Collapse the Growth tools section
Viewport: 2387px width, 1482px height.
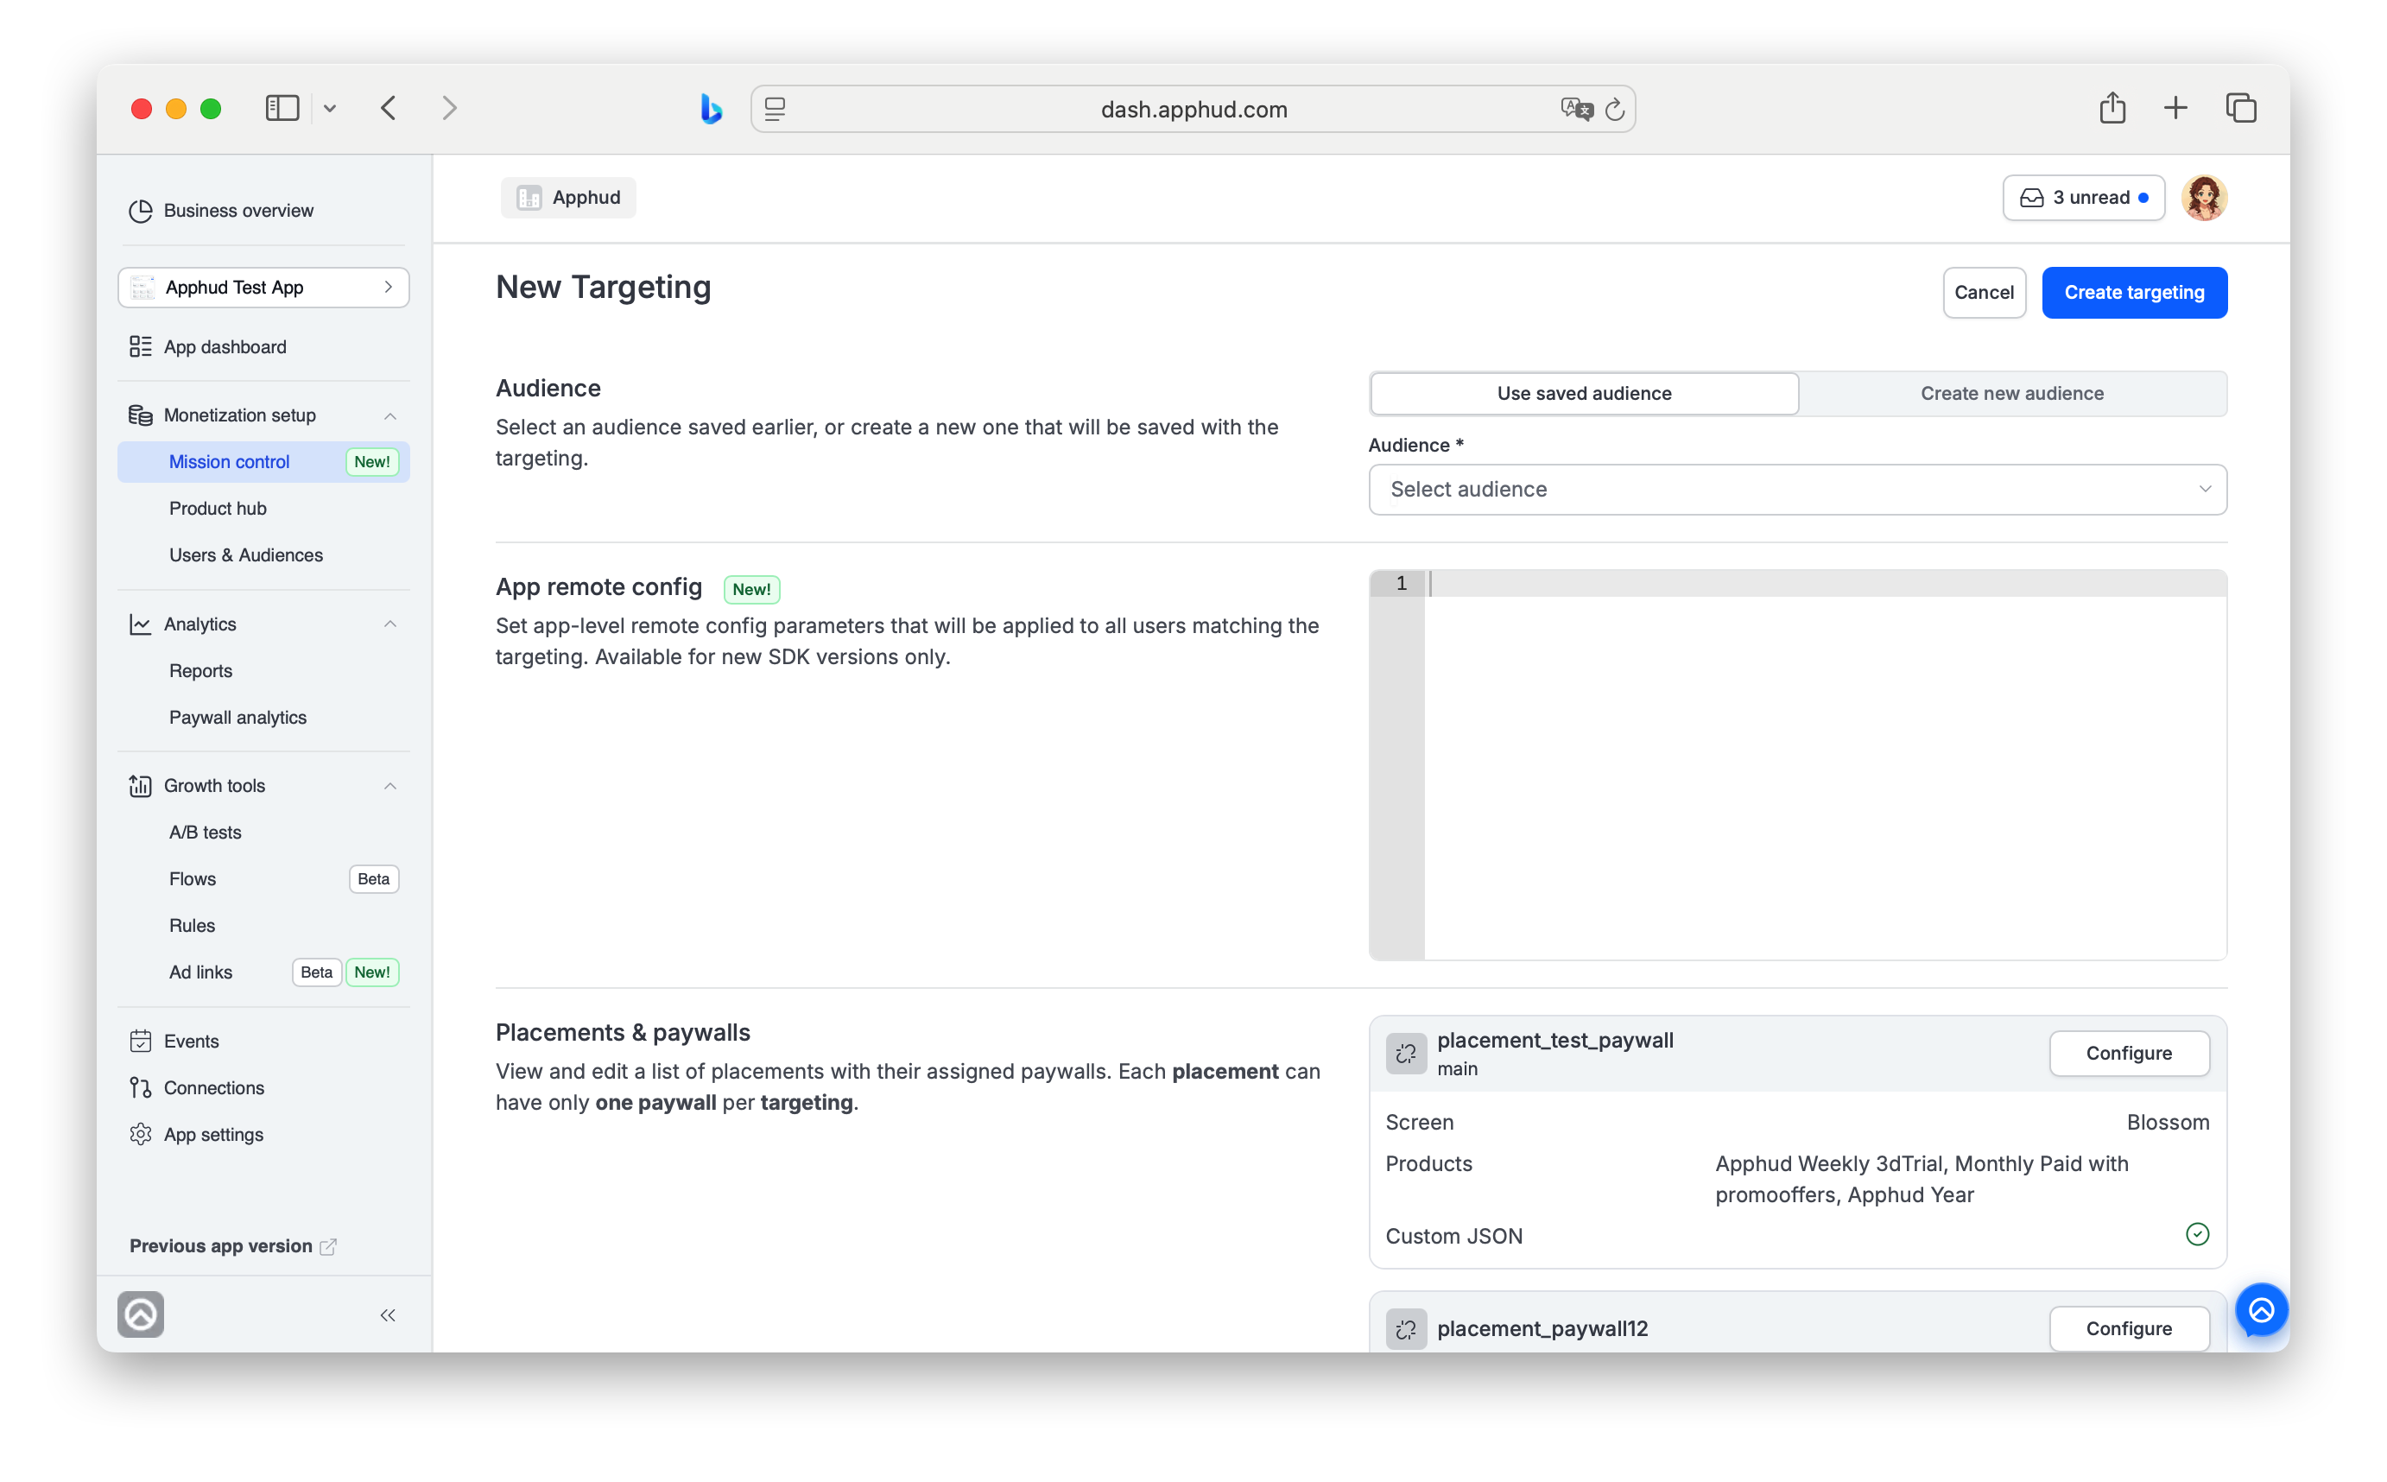[390, 787]
